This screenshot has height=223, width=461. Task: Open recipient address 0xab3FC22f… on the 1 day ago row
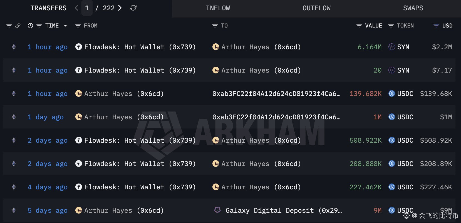click(276, 117)
